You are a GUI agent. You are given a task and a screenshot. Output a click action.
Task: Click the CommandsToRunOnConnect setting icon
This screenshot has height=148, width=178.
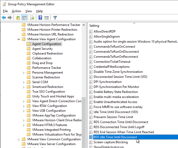(x=91, y=47)
